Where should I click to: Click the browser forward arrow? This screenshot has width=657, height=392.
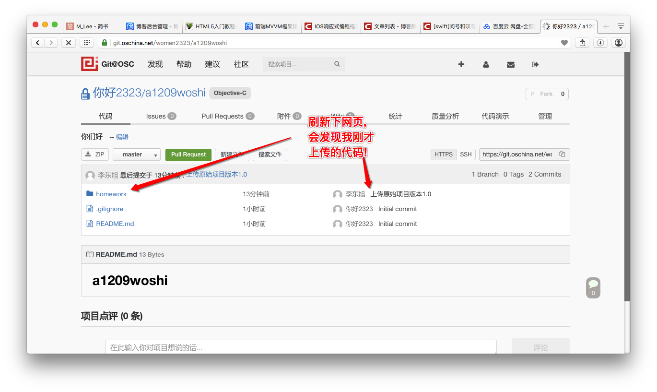[x=51, y=43]
